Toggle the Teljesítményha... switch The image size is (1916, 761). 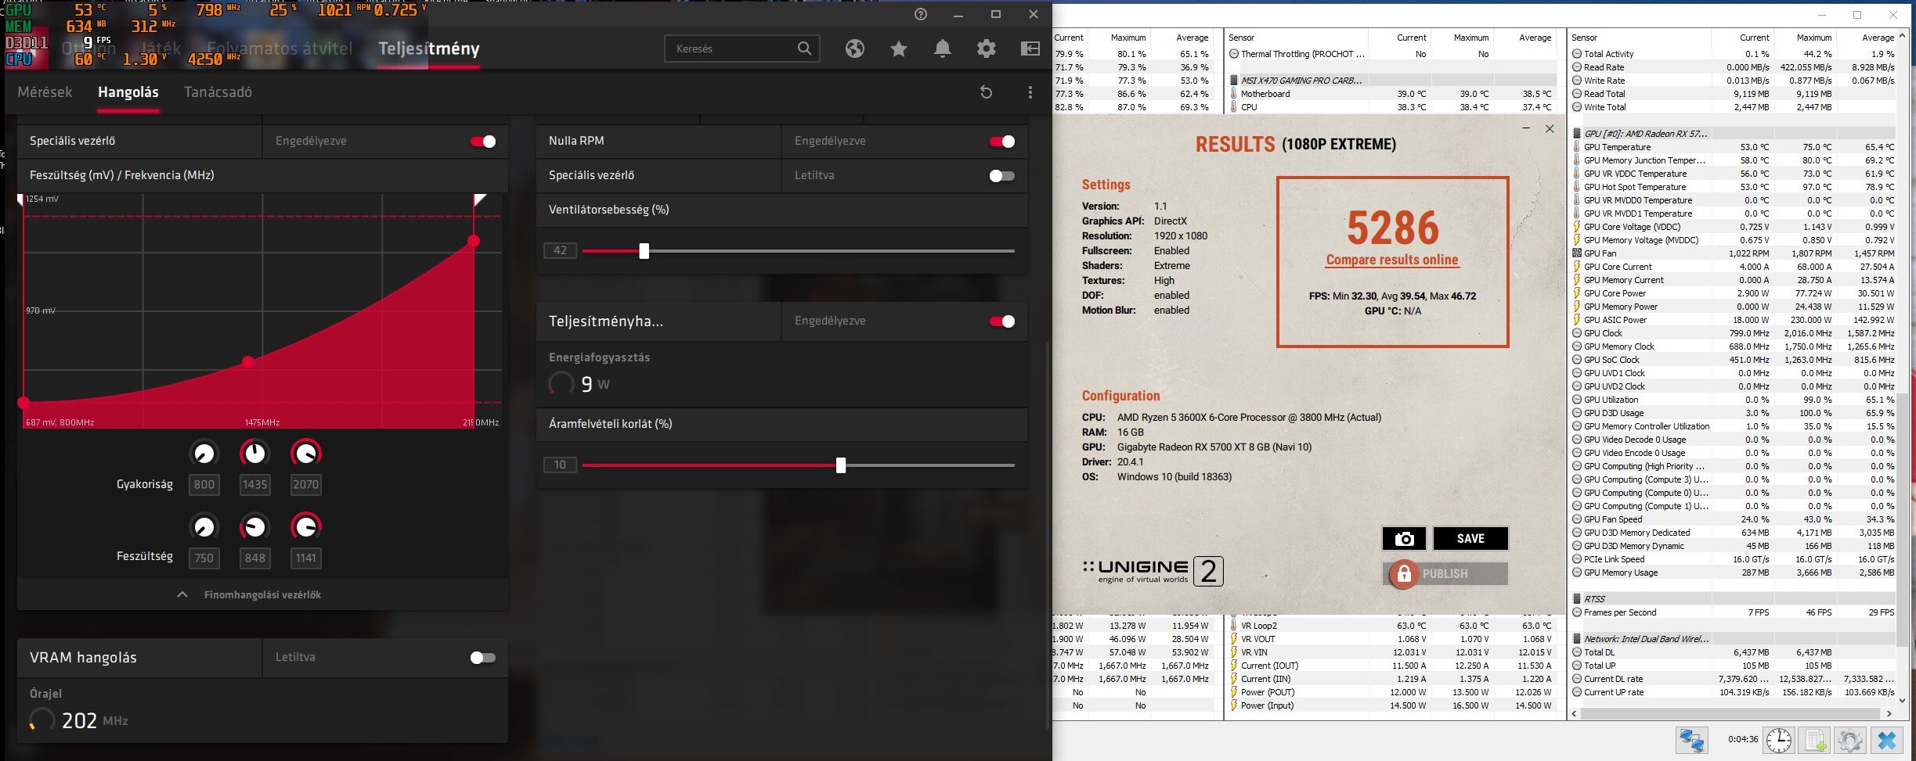click(1002, 321)
